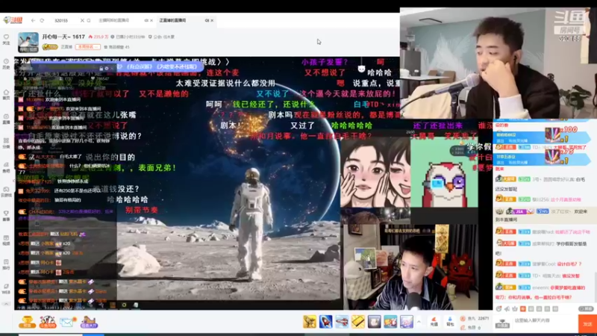Open the treasure chest icon at the bottom left
Image resolution: width=597 pixels, height=336 pixels.
27,322
